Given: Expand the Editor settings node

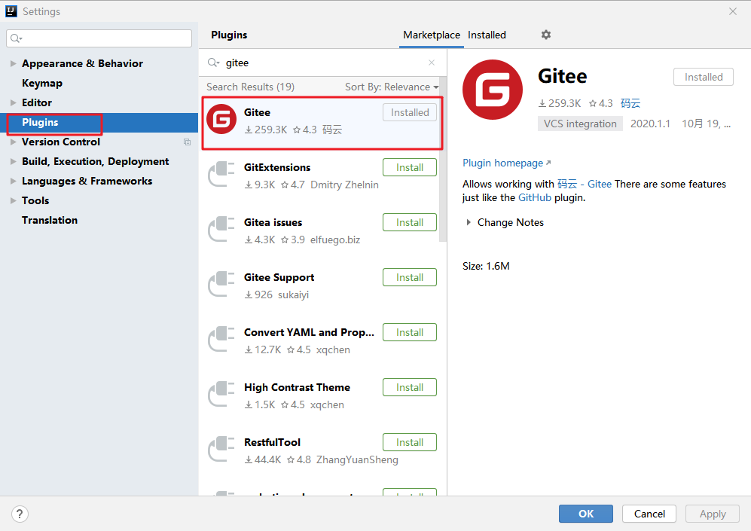Looking at the screenshot, I should coord(14,102).
